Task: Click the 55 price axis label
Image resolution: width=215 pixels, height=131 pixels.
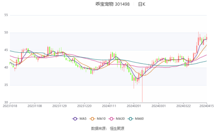Action: click(6, 15)
